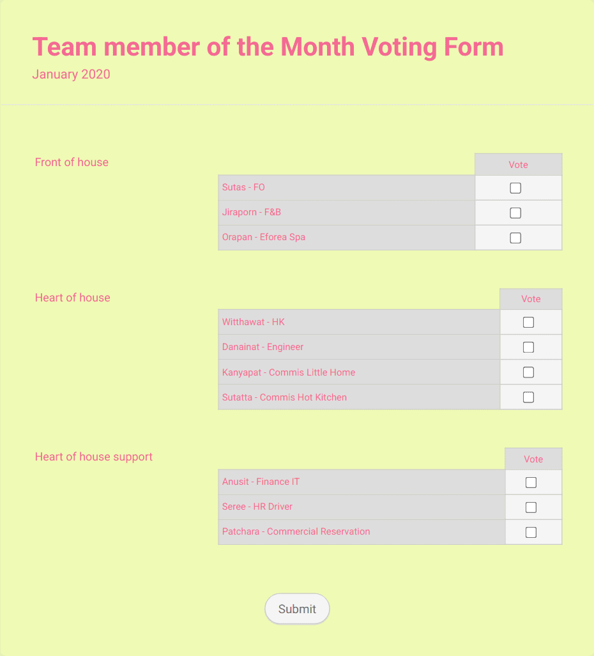Vote for Seree - HR Driver
Viewport: 594px width, 656px height.
point(531,507)
